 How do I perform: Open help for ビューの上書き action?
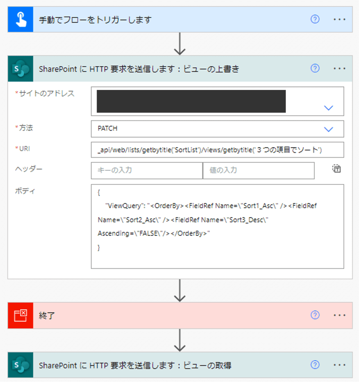click(315, 69)
